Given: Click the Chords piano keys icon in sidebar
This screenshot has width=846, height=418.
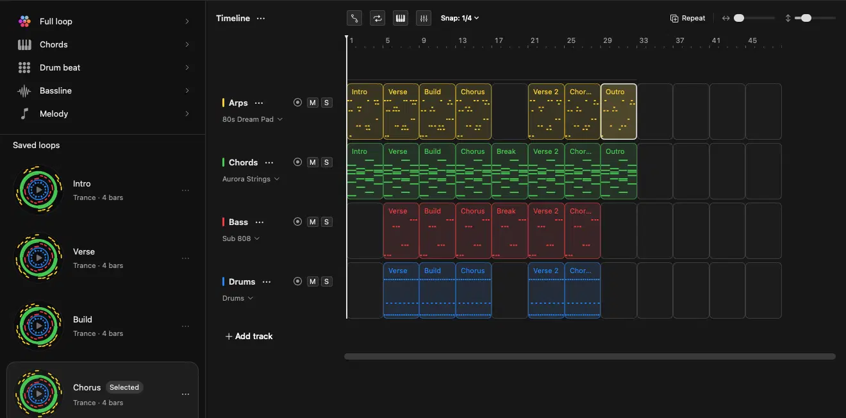Looking at the screenshot, I should tap(24, 44).
